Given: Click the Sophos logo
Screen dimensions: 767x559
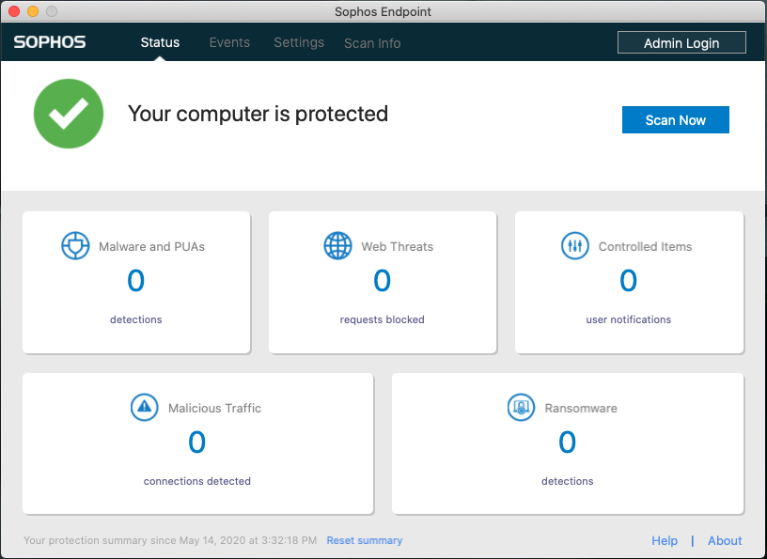Looking at the screenshot, I should [x=50, y=42].
